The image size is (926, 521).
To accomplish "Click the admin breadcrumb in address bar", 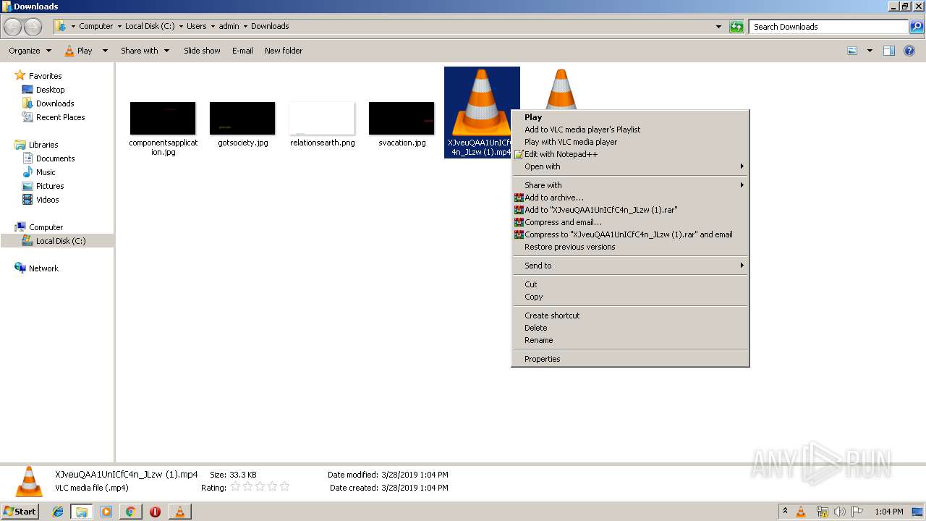I will 229,26.
